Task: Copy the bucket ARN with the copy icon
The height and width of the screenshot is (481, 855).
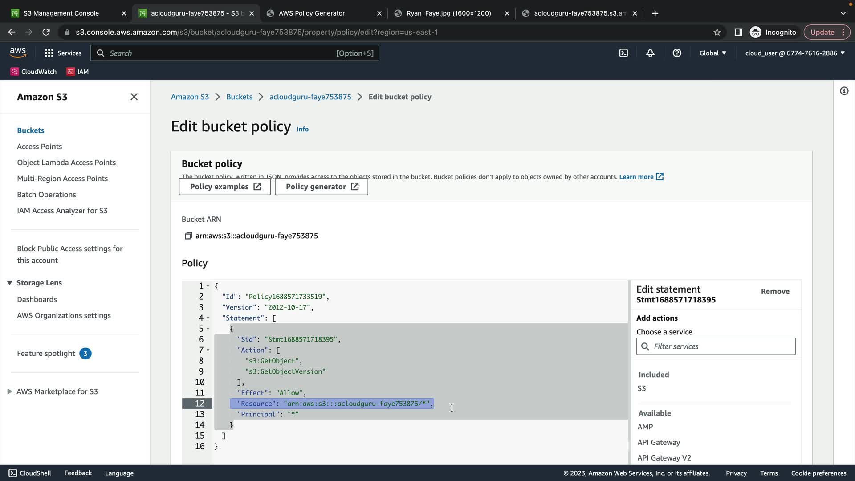Action: click(188, 236)
